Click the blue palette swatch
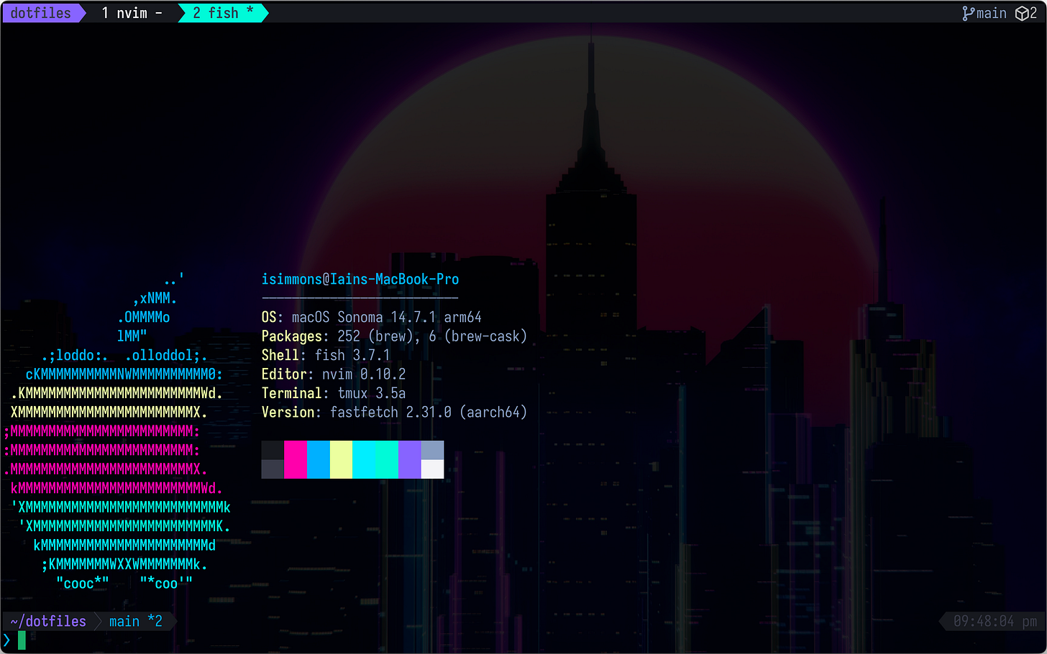 pyautogui.click(x=319, y=460)
